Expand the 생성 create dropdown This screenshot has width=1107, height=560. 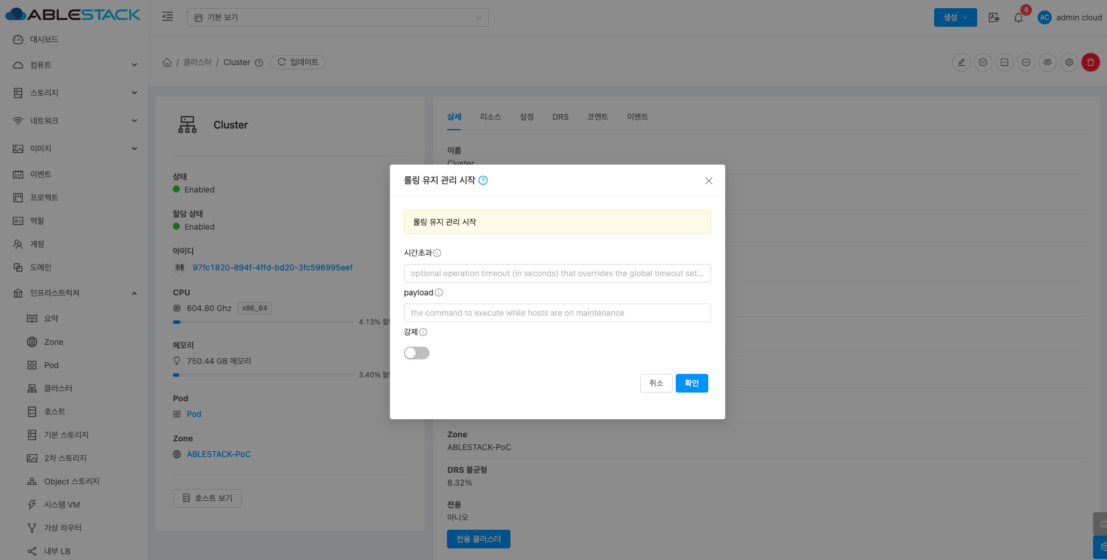tap(955, 17)
